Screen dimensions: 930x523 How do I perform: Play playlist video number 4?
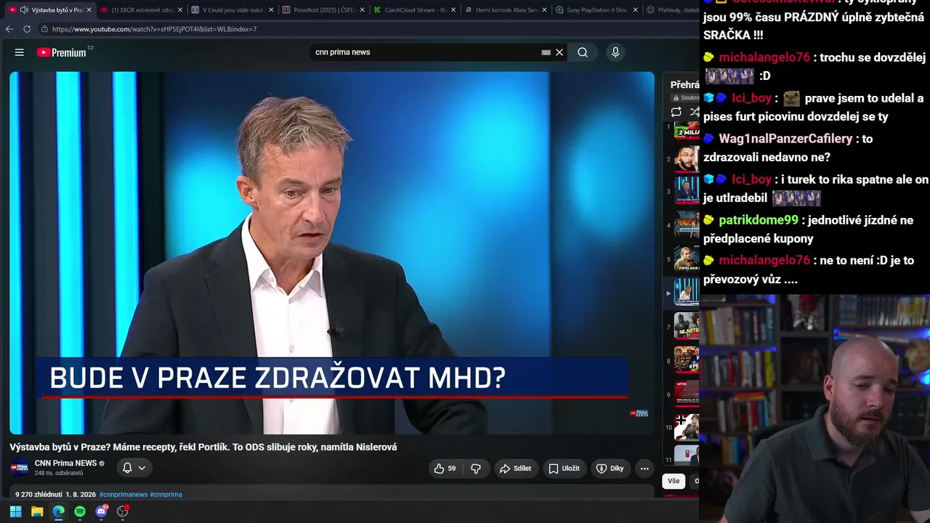tap(687, 225)
